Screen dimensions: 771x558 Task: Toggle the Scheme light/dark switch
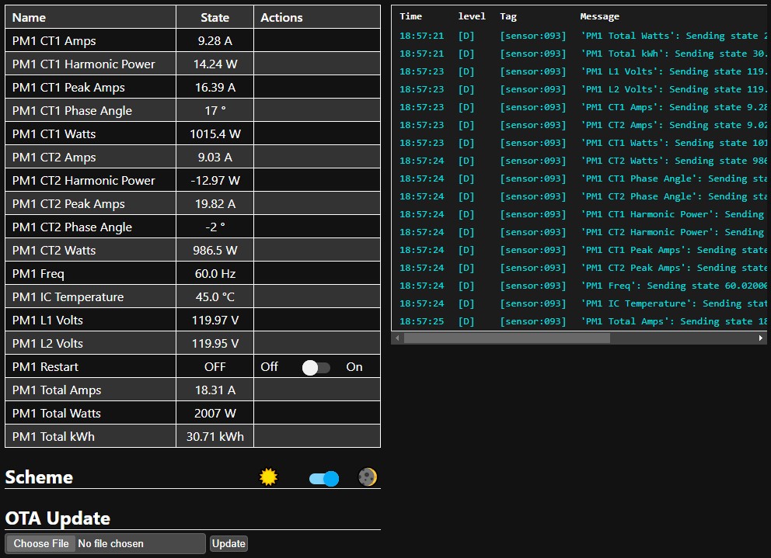(324, 478)
